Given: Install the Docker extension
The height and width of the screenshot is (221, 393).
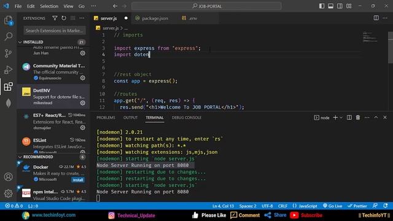Looking at the screenshot, I should tap(78, 180).
